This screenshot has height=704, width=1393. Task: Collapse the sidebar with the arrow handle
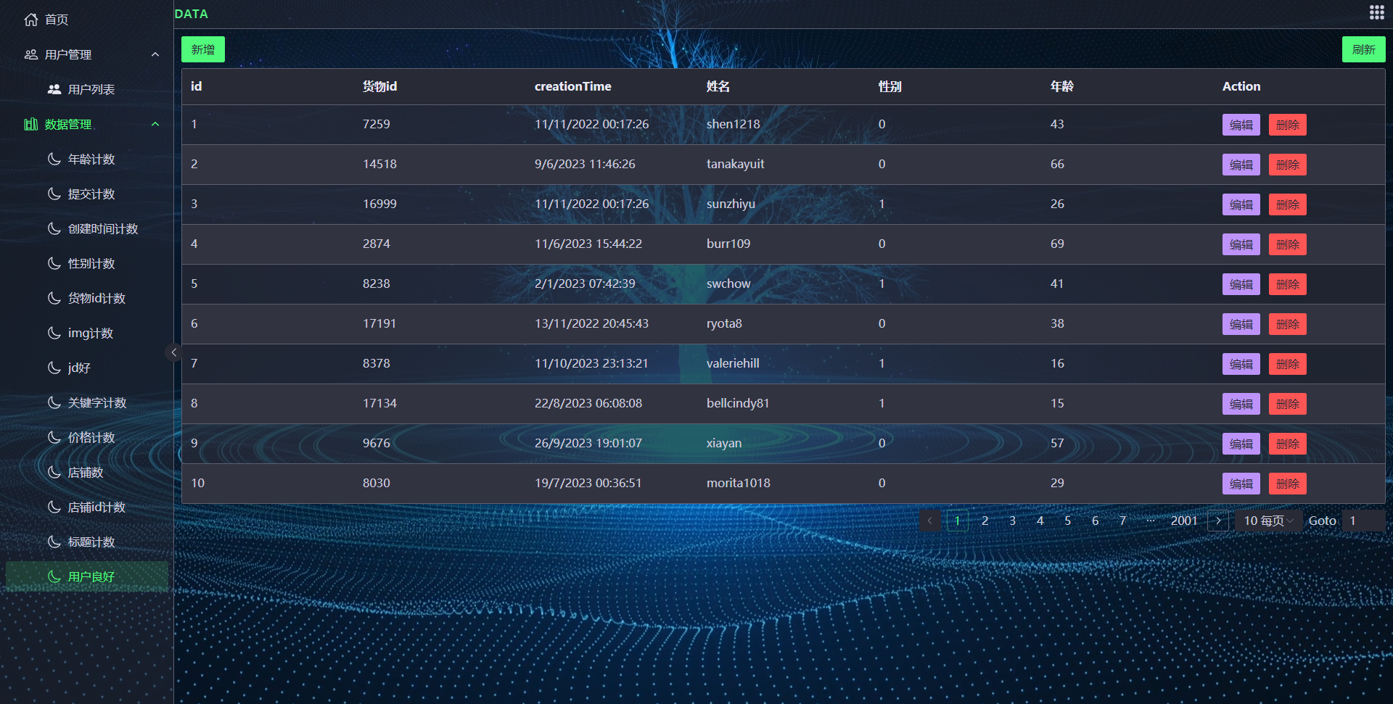[x=173, y=352]
